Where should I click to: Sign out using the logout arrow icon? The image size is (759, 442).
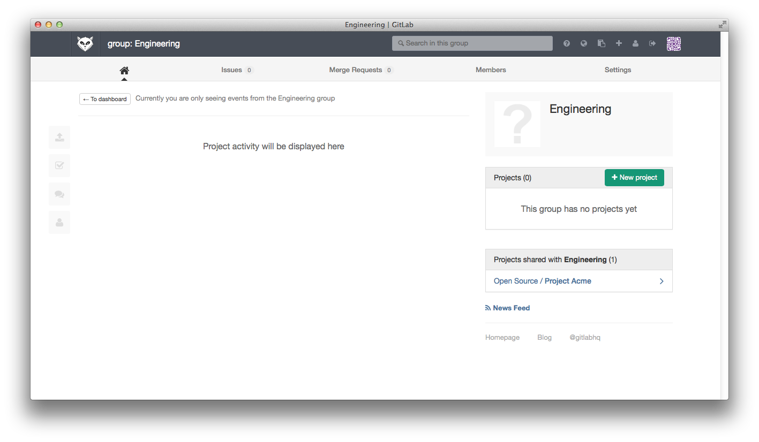(652, 43)
